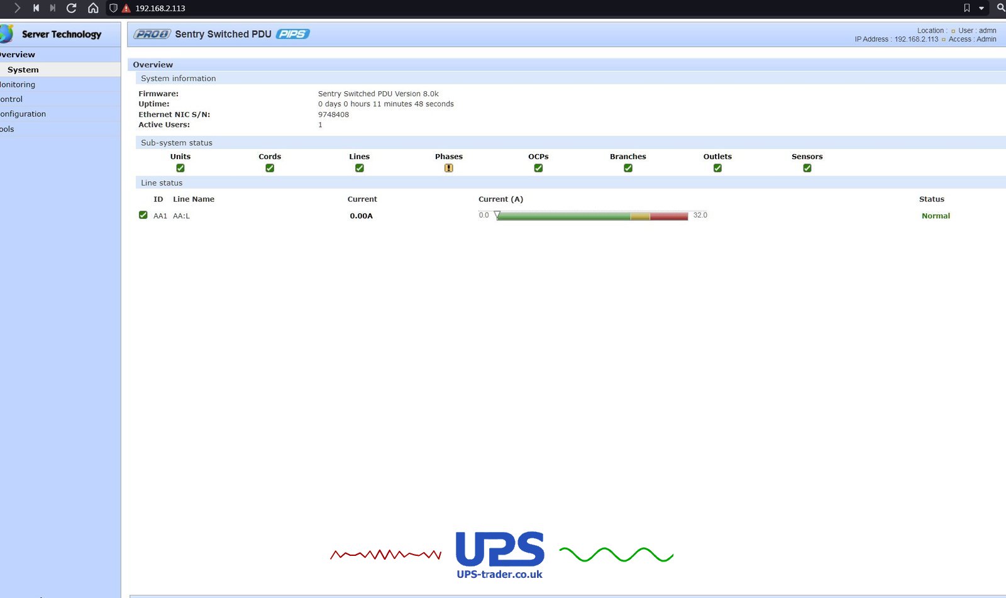The height and width of the screenshot is (598, 1006).
Task: Open the Tools menu
Action: (x=7, y=129)
